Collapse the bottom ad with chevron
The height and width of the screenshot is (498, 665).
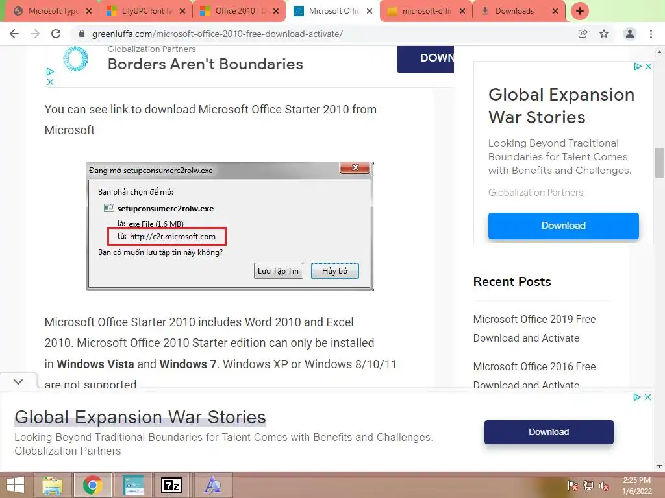(x=18, y=381)
